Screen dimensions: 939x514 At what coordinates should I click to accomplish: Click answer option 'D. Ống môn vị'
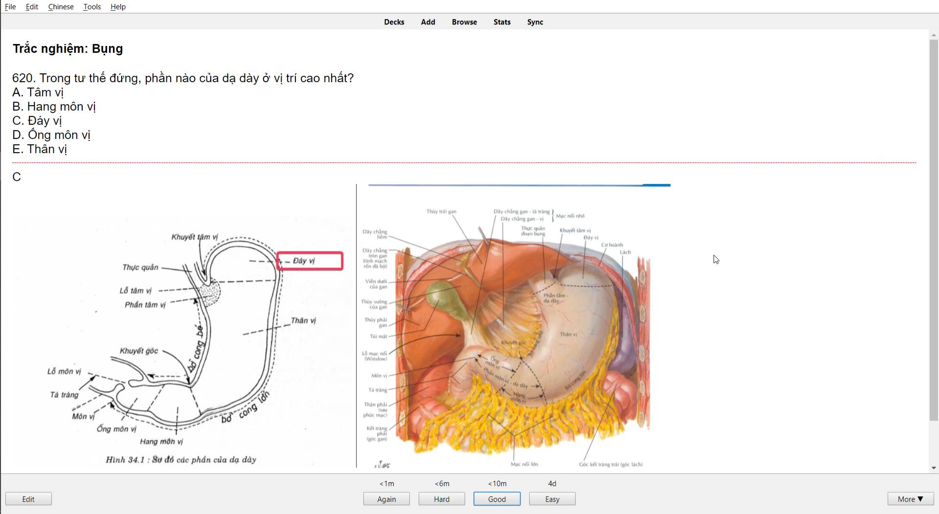(x=51, y=135)
